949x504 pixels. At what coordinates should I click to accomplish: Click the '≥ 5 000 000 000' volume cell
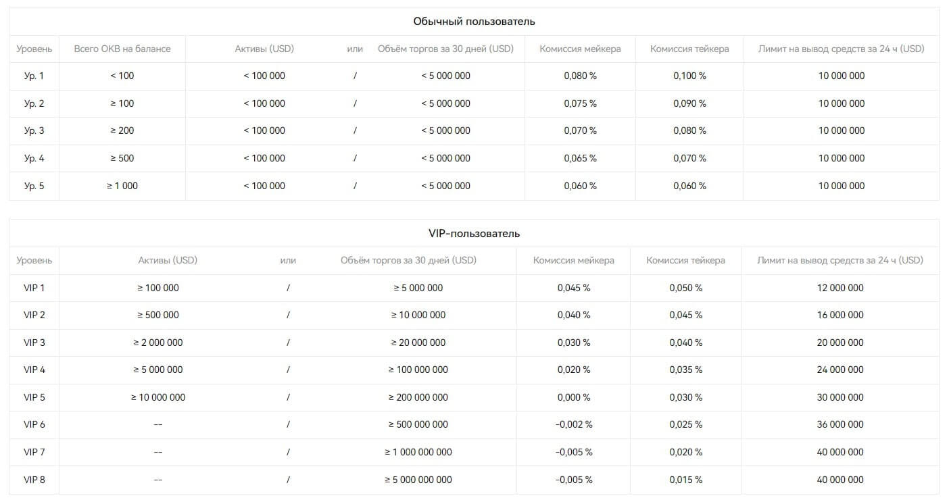[418, 480]
